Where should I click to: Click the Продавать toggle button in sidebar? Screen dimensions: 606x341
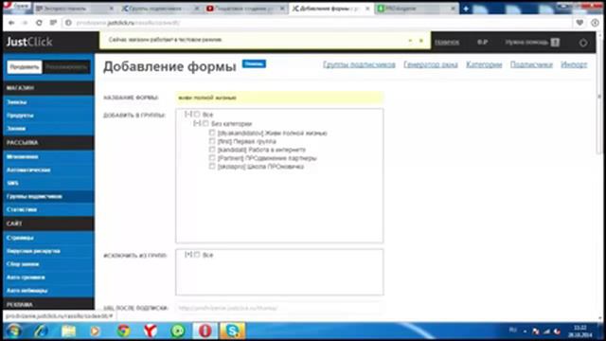click(x=25, y=67)
